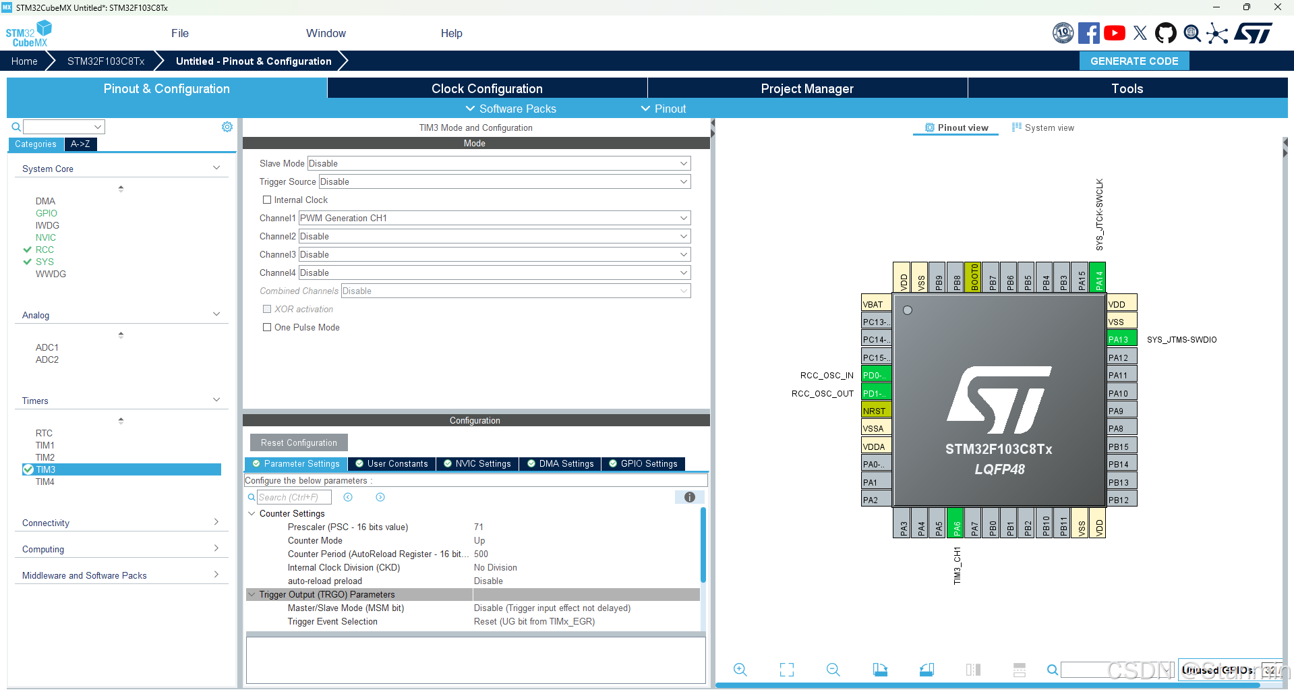Enable the Internal Clock checkbox
The width and height of the screenshot is (1294, 692).
(267, 200)
